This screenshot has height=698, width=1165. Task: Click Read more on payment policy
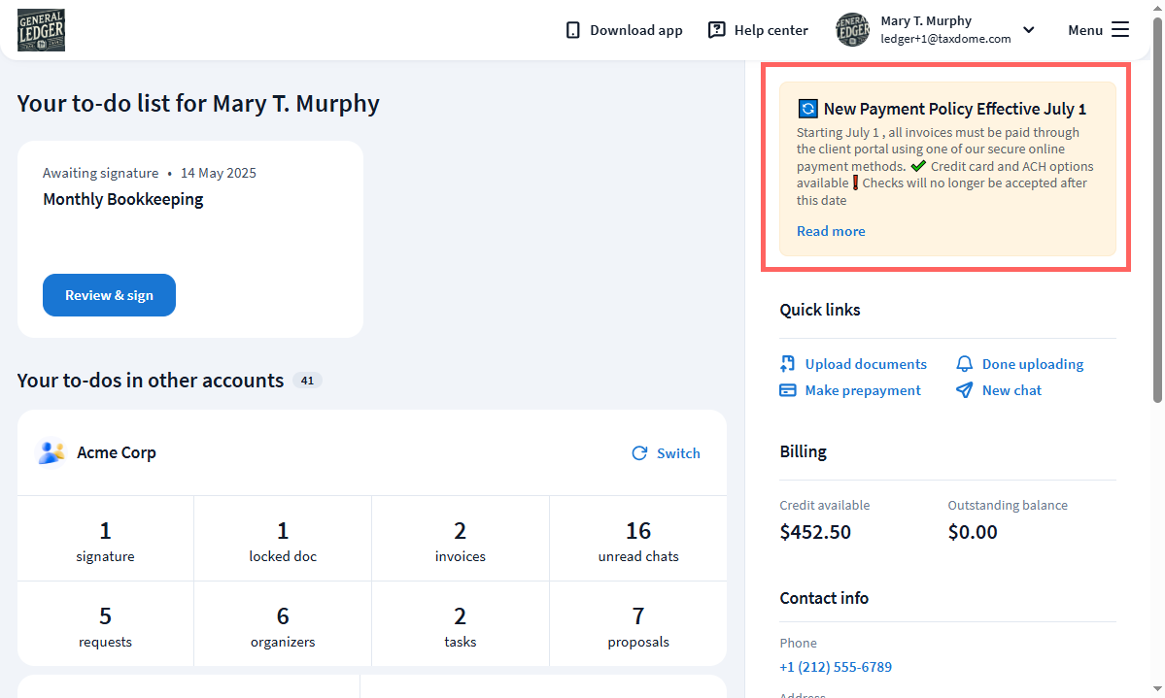pos(830,231)
